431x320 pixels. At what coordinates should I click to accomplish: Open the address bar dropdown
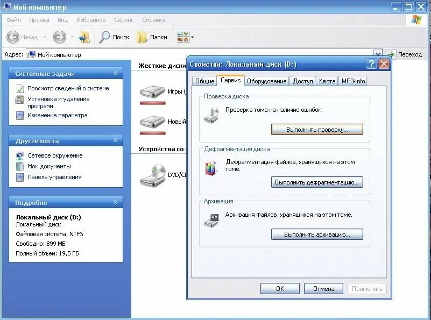point(378,54)
